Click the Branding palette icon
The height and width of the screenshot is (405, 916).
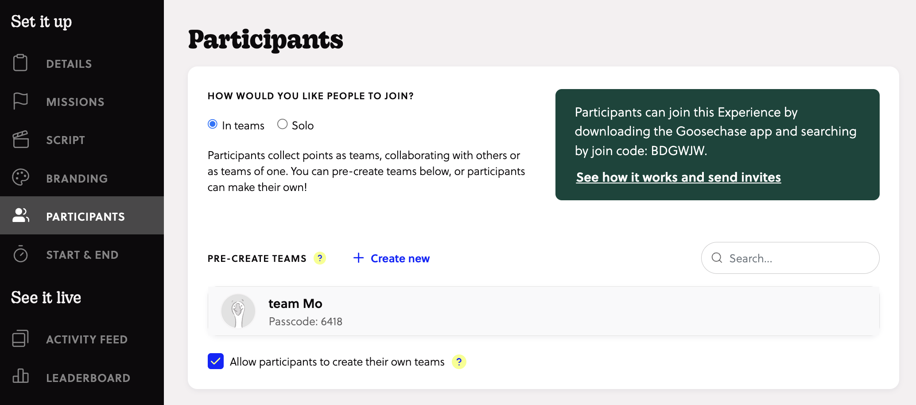click(x=20, y=178)
